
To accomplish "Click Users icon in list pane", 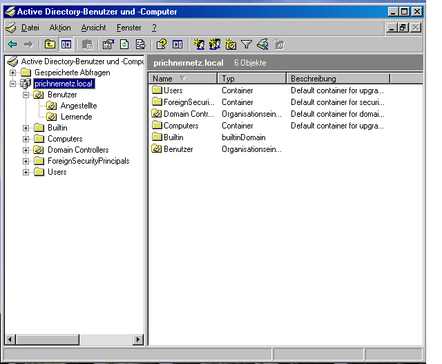I will pos(157,90).
